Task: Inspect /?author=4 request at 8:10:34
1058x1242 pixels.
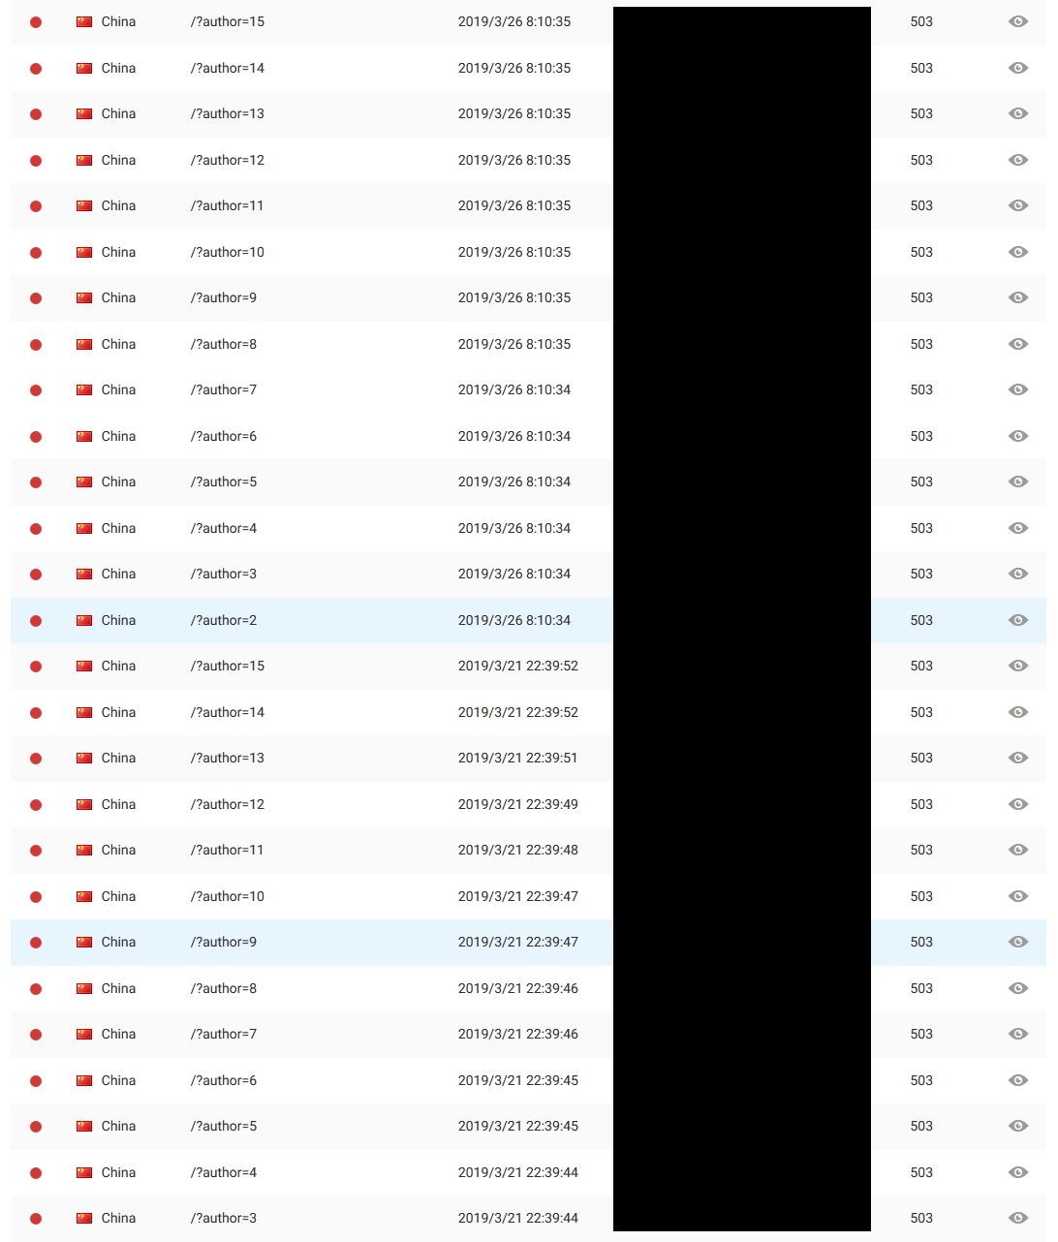Action: pyautogui.click(x=1017, y=528)
